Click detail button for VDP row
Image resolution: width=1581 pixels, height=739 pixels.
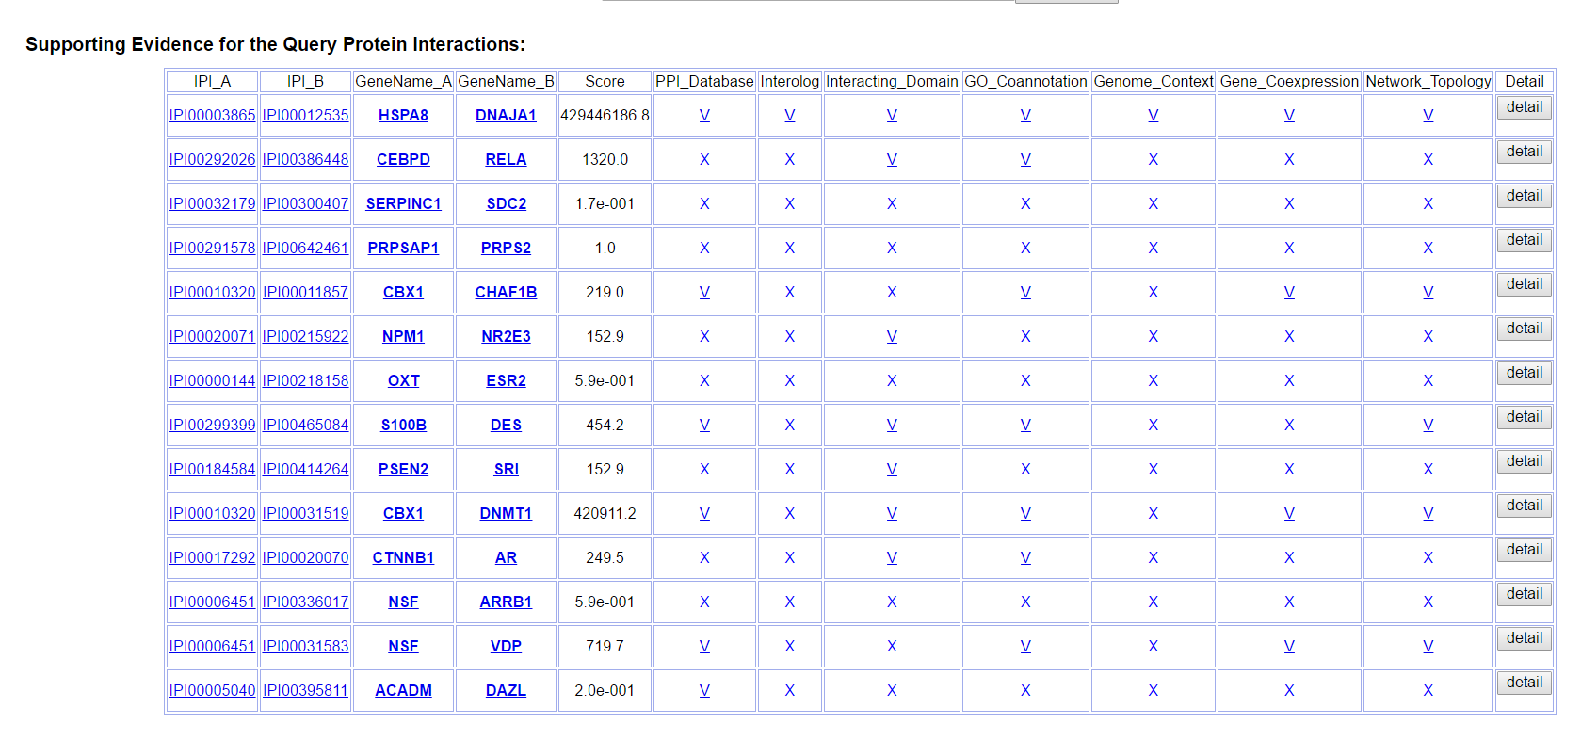[1524, 638]
